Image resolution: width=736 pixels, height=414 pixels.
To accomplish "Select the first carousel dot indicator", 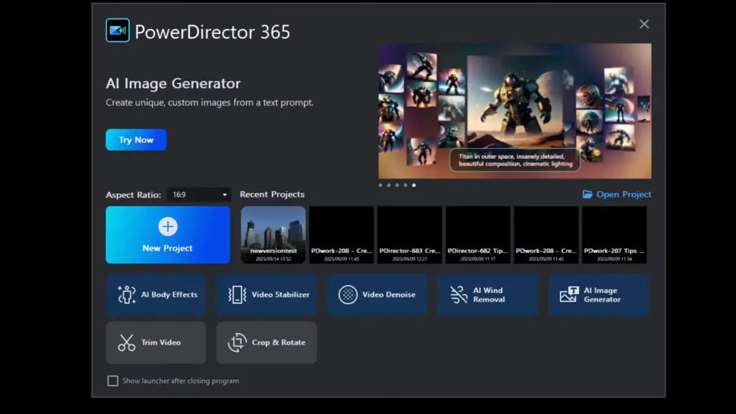I will coord(380,185).
